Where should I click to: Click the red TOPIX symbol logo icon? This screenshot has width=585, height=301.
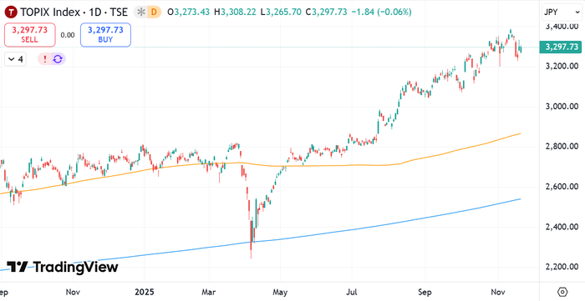coord(11,13)
